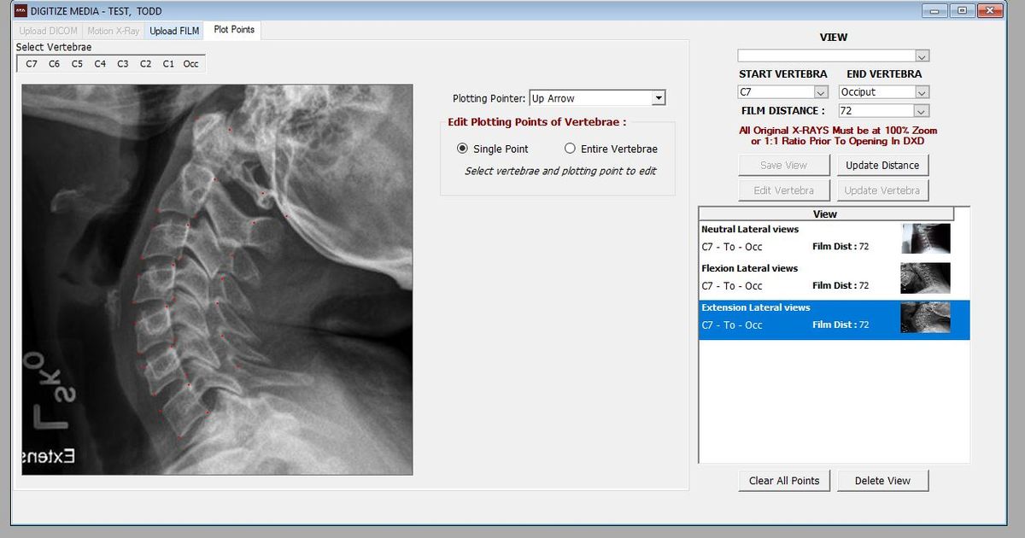Pick the C4 vertebra tab
This screenshot has width=1025, height=538.
[100, 64]
